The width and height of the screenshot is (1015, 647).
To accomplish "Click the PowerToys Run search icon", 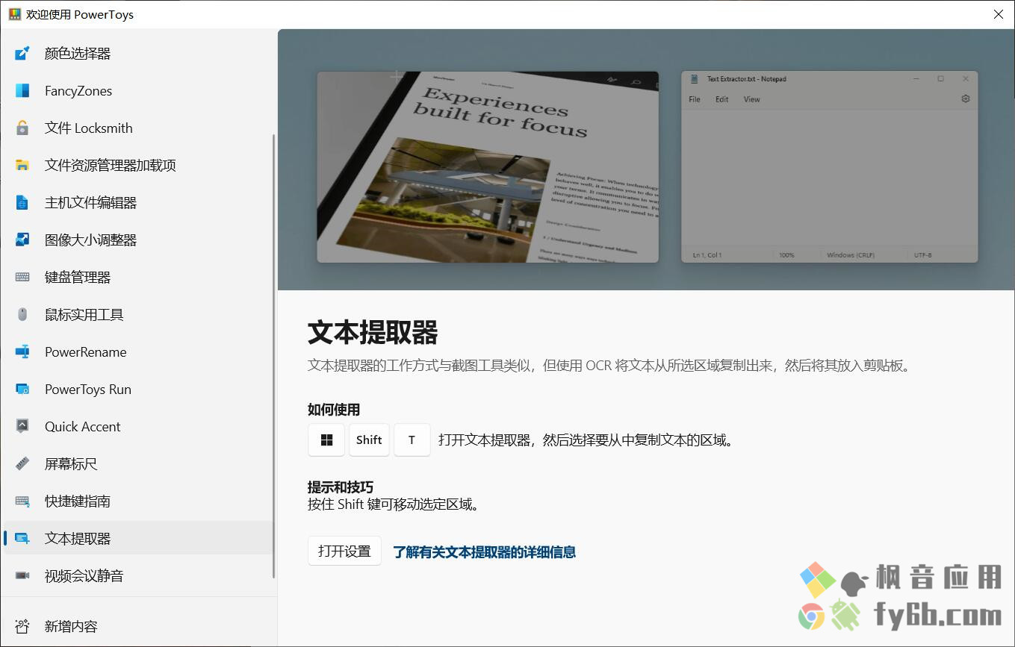I will click(x=22, y=389).
